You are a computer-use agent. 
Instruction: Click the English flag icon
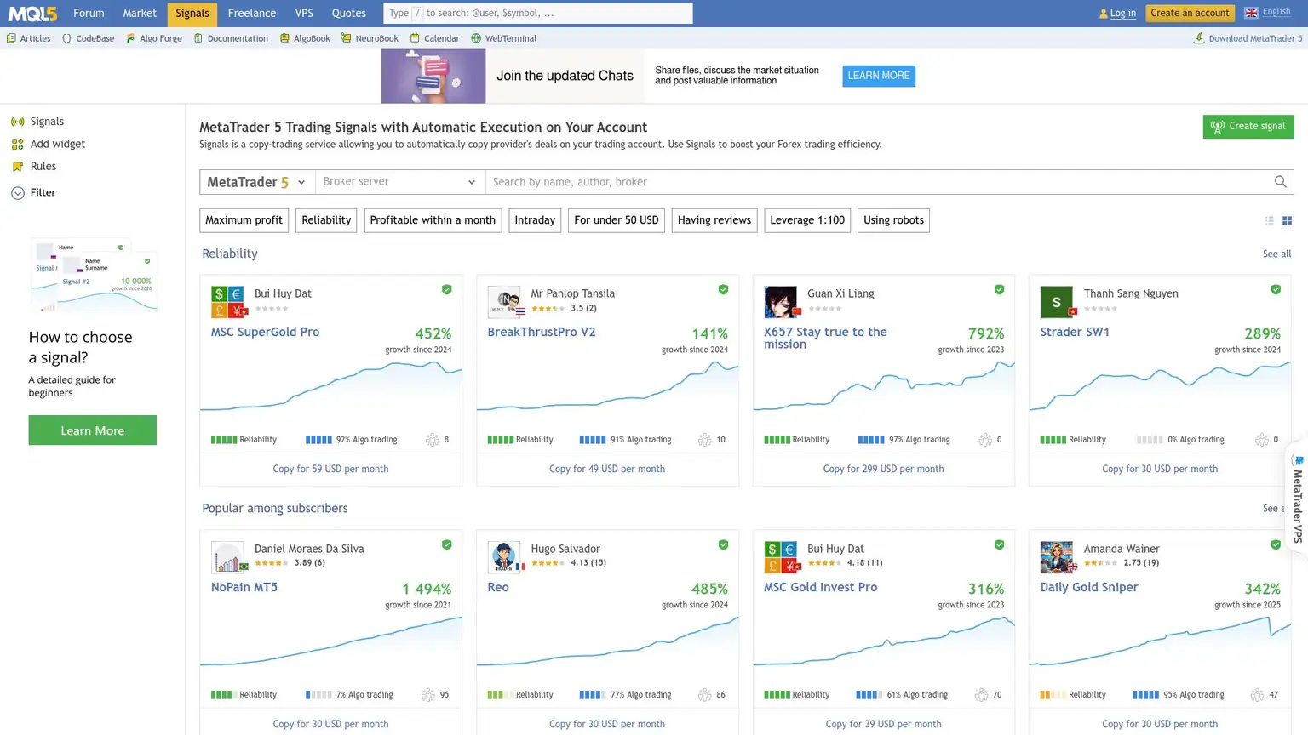[1251, 13]
